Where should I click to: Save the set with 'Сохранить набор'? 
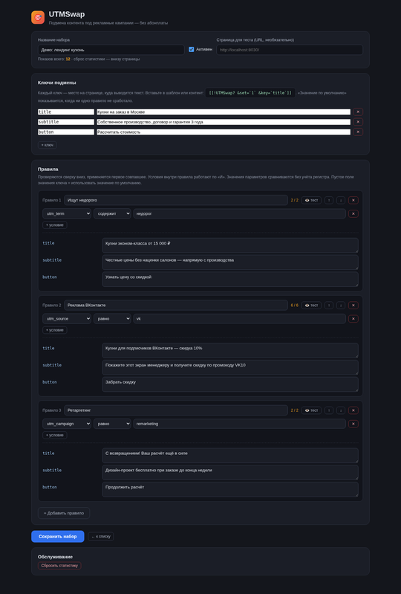(57, 537)
